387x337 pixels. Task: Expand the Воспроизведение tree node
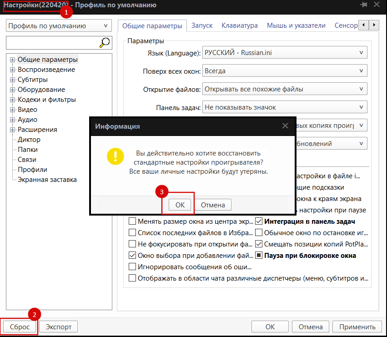click(x=12, y=70)
